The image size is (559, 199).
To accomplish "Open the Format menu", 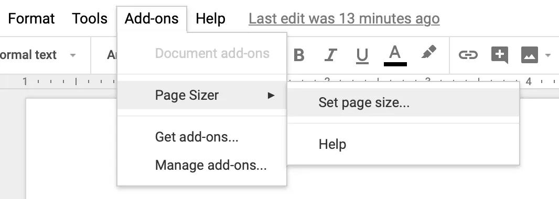I will [31, 18].
